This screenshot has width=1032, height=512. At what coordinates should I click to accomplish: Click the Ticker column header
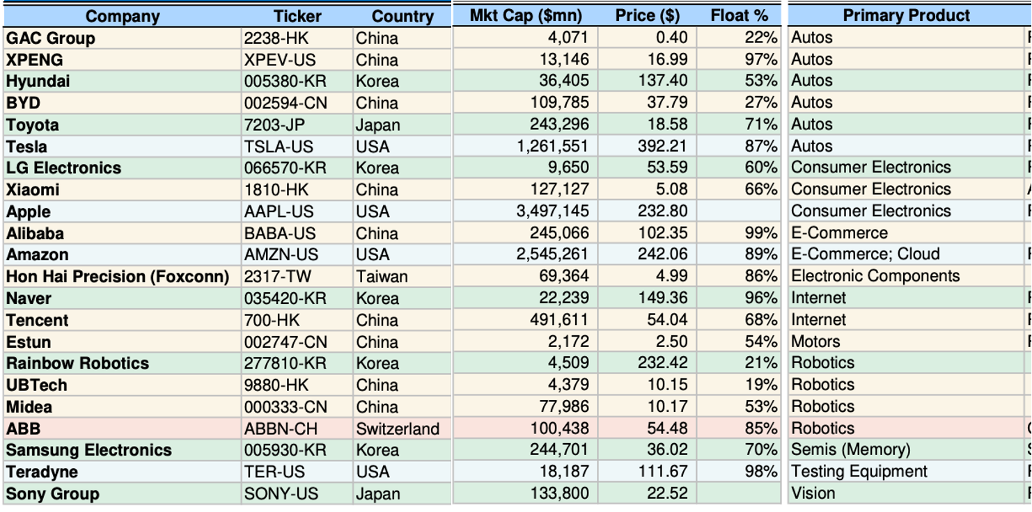point(297,16)
